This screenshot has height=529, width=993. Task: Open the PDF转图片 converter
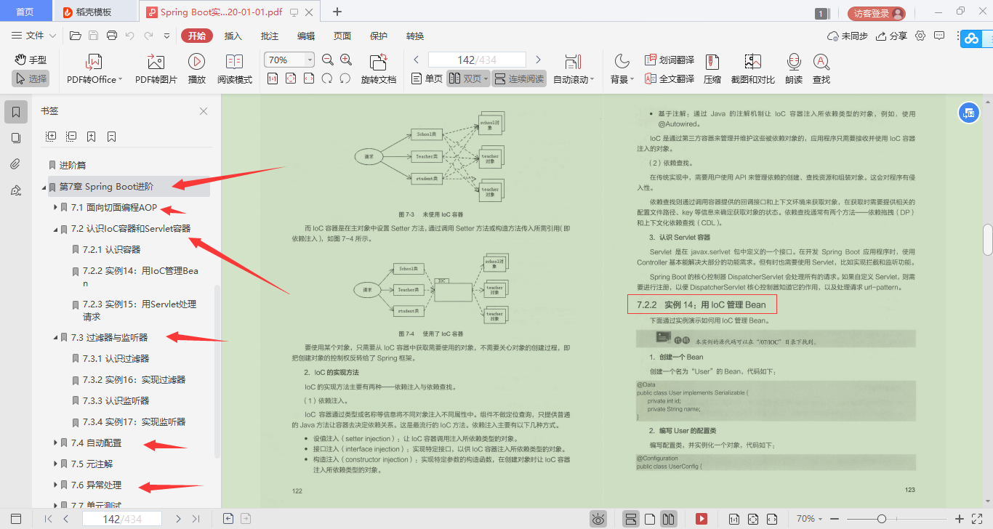coord(156,70)
